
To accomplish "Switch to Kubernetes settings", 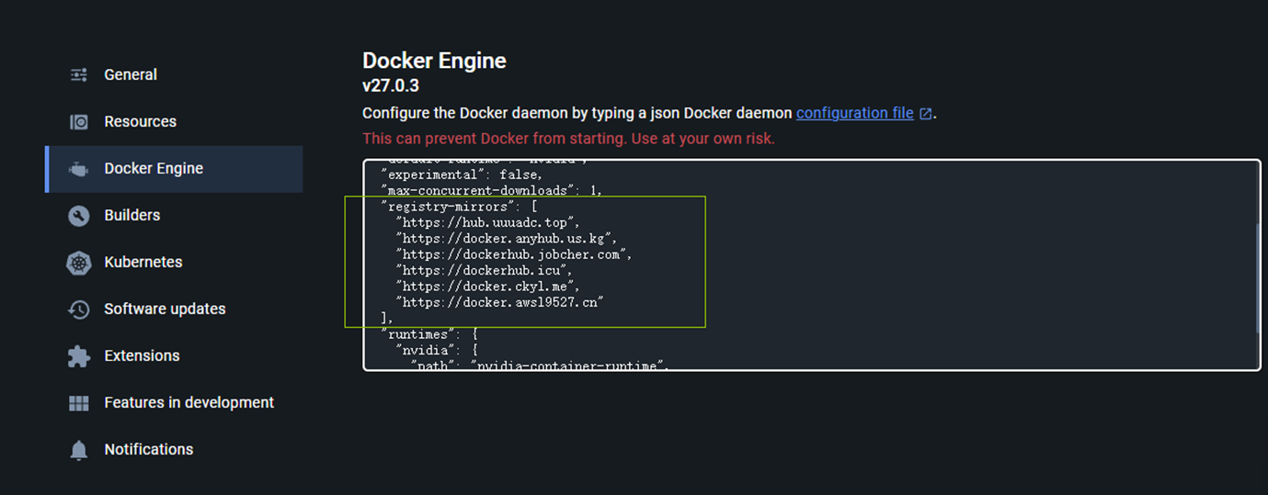I will (x=174, y=263).
